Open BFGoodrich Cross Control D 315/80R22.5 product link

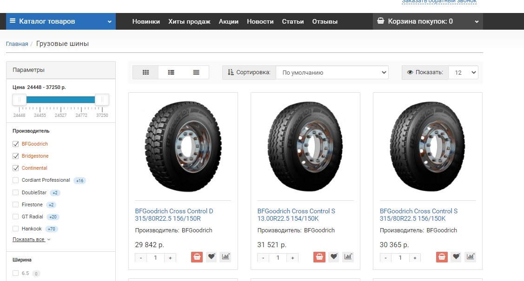point(174,215)
